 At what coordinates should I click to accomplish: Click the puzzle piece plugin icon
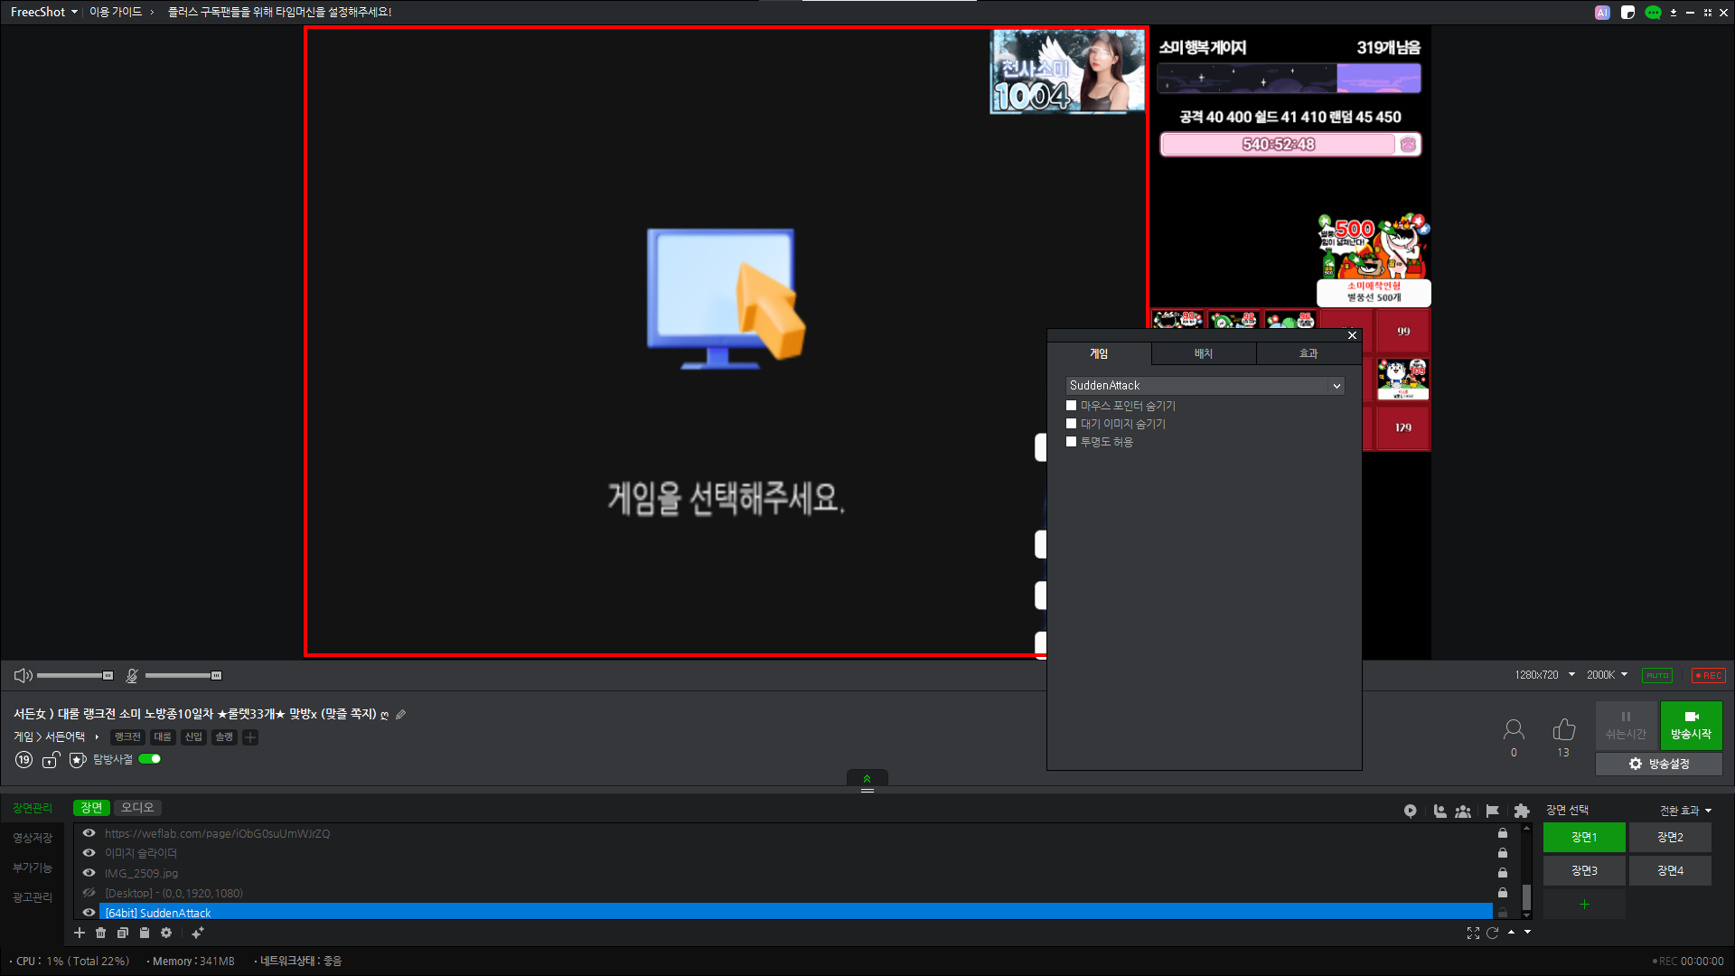[x=1522, y=811]
